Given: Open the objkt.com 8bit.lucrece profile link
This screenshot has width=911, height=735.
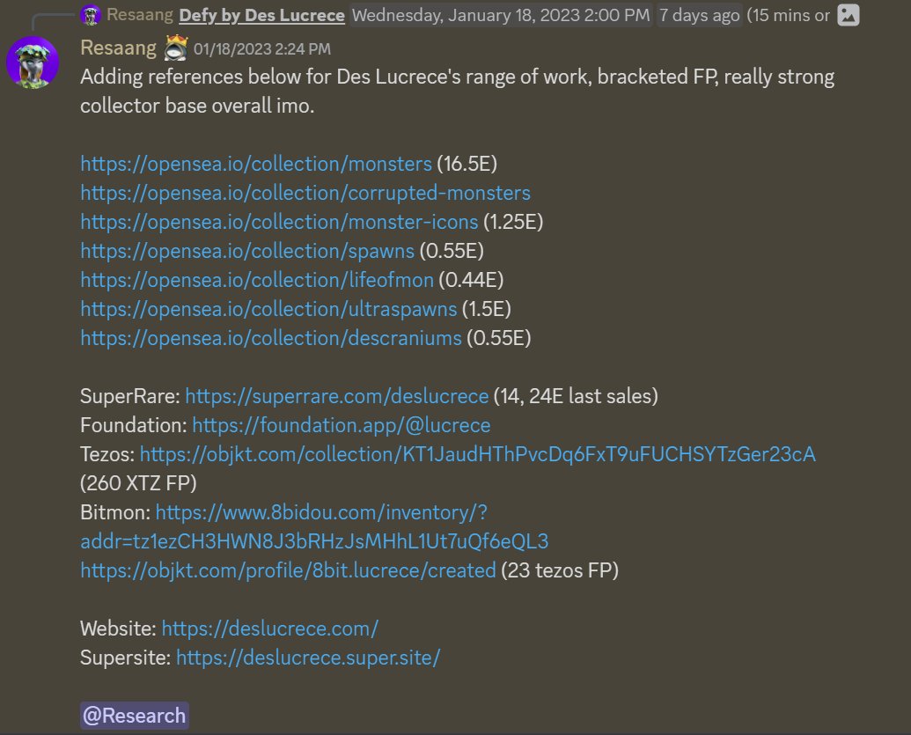Looking at the screenshot, I should (x=288, y=570).
